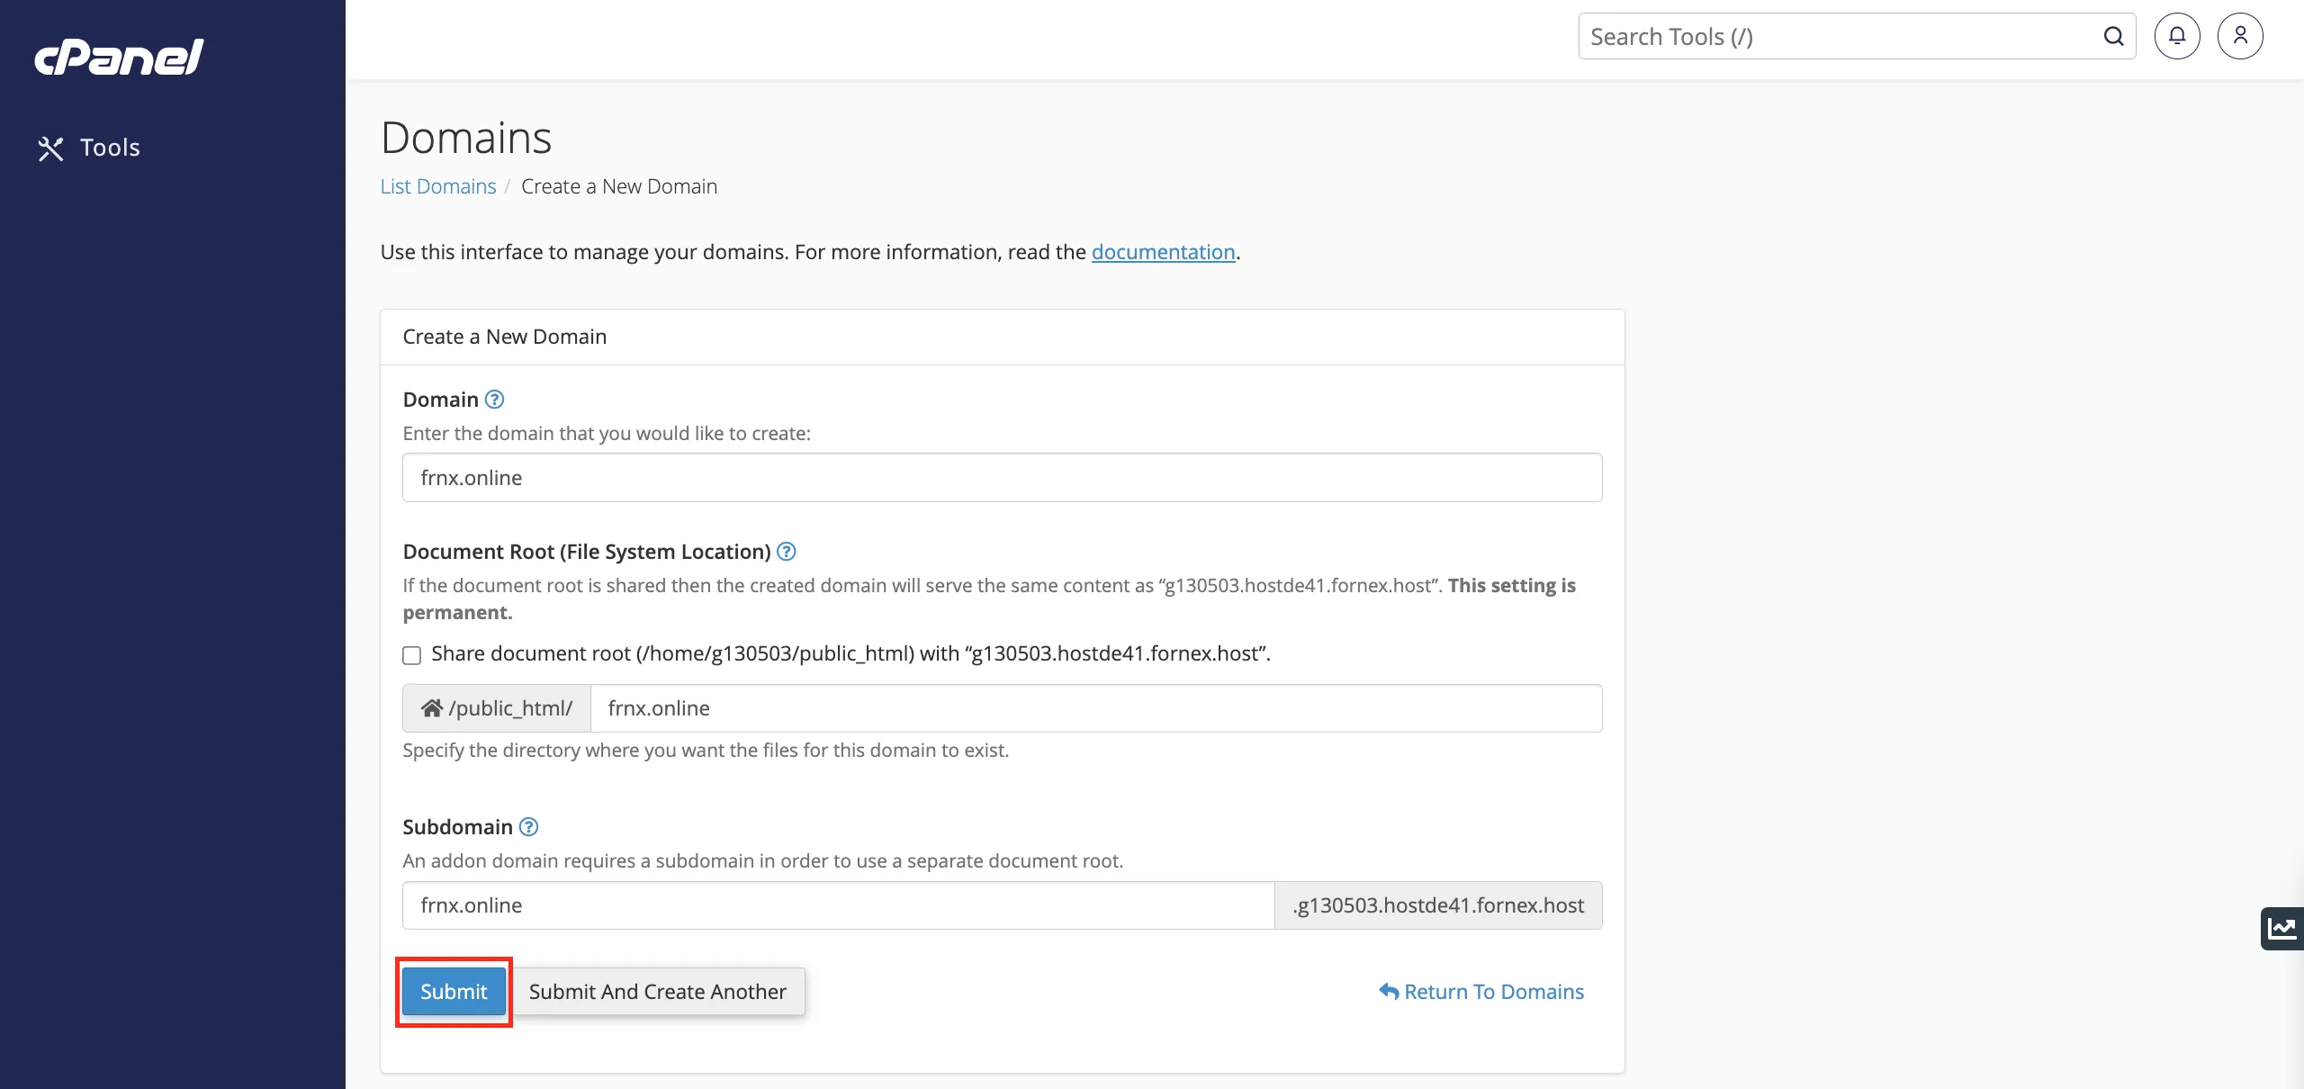Click Create a New Domain panel header

tap(1002, 337)
